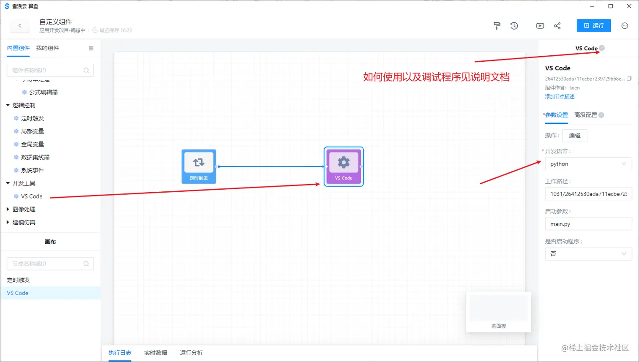
Task: Select the 定时触发 node on canvas
Action: click(x=199, y=166)
